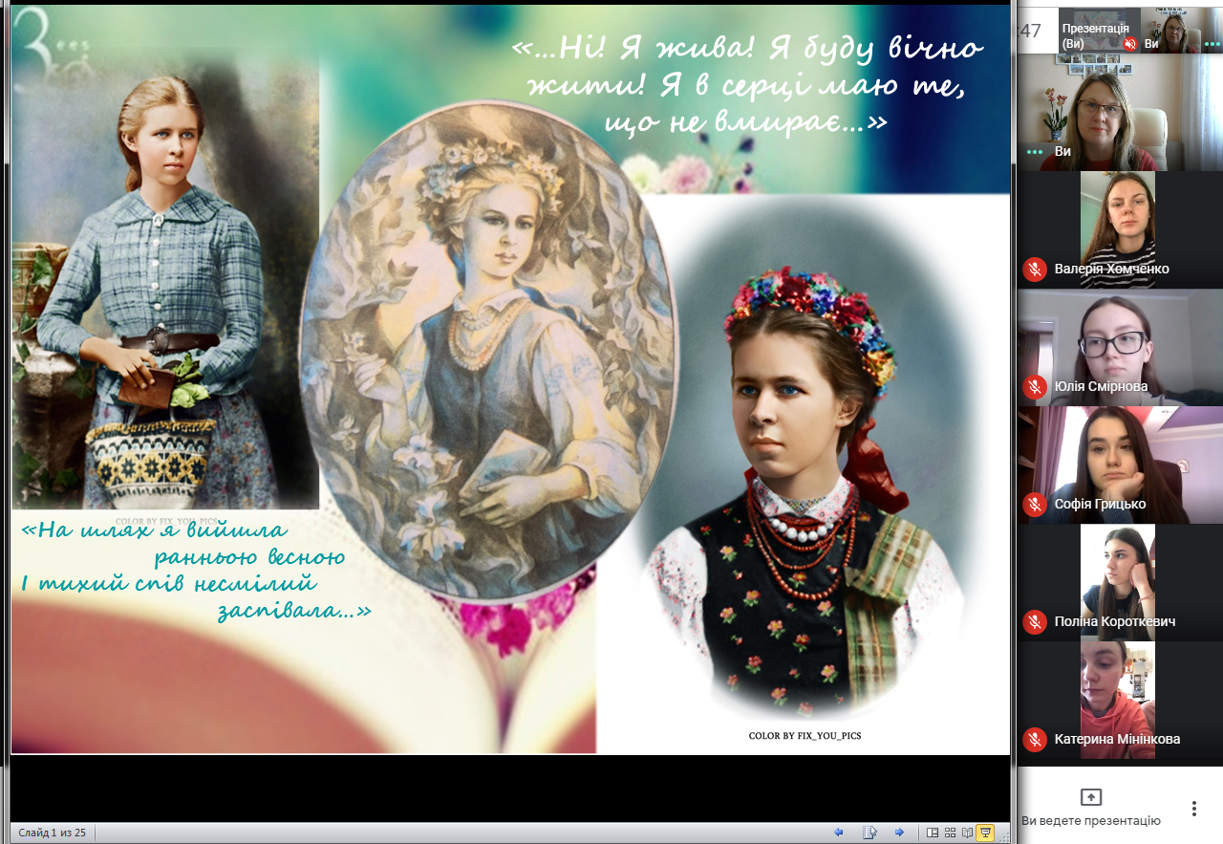The image size is (1223, 844).
Task: Switch to Reading view
Action: (x=967, y=833)
